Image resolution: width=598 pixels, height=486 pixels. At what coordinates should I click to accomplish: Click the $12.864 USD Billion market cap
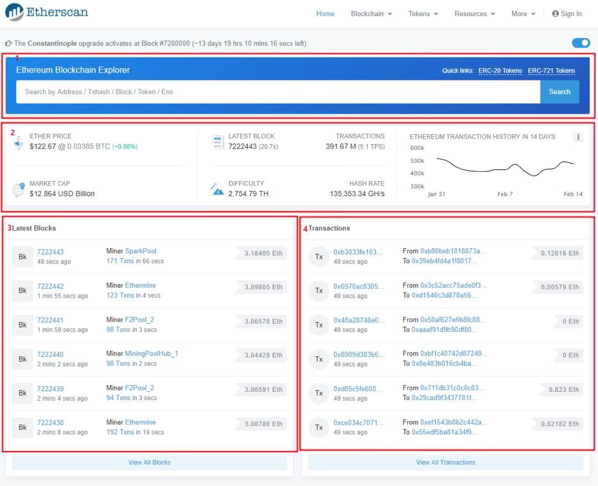point(62,193)
